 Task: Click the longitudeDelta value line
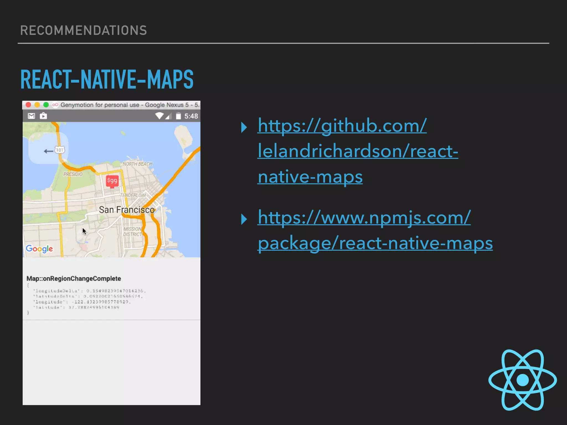click(89, 291)
